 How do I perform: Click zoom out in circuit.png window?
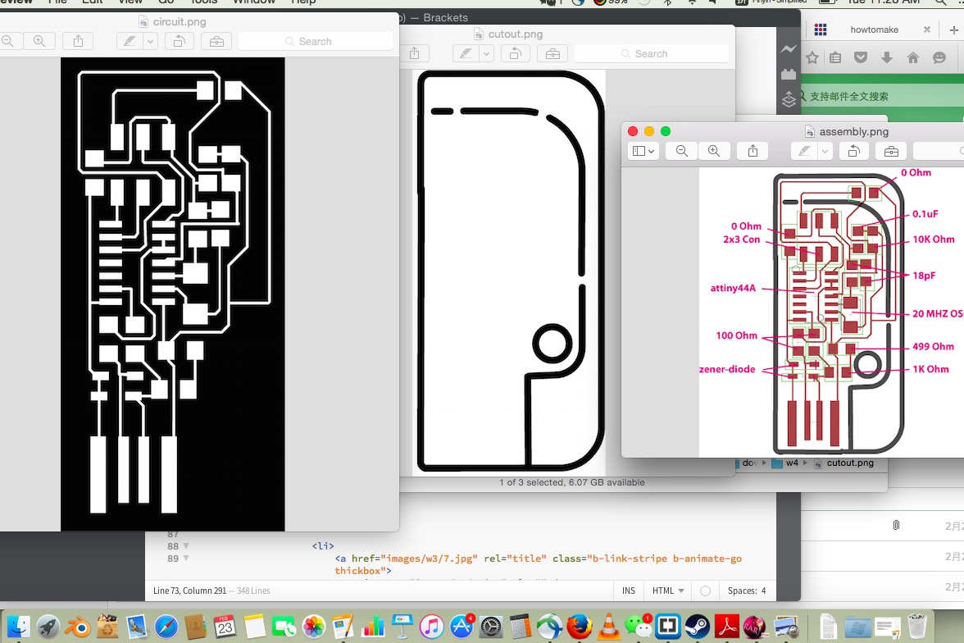(x=8, y=41)
